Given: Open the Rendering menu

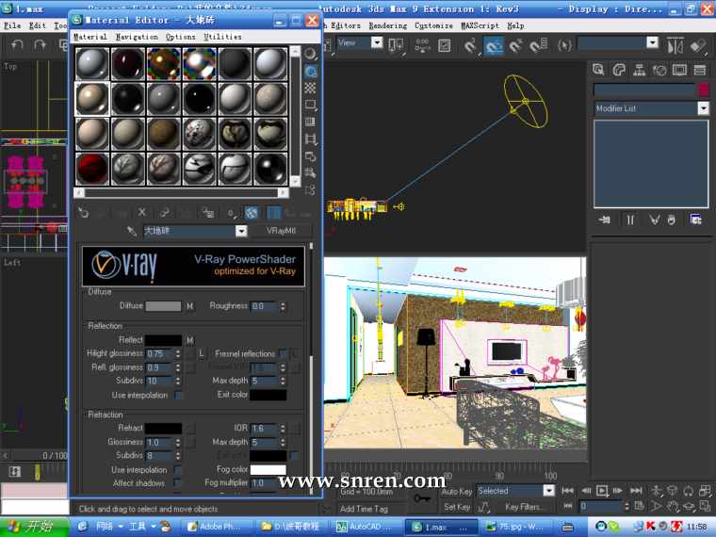Looking at the screenshot, I should [387, 25].
